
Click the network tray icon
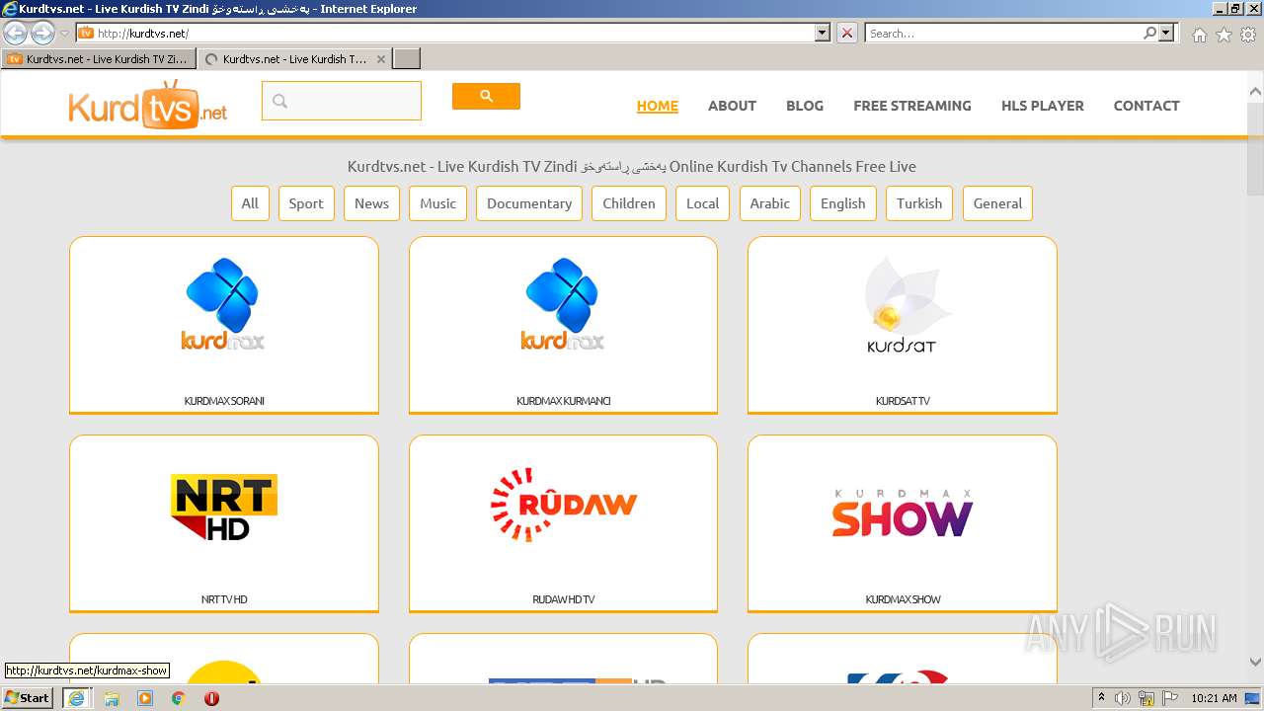point(1146,698)
